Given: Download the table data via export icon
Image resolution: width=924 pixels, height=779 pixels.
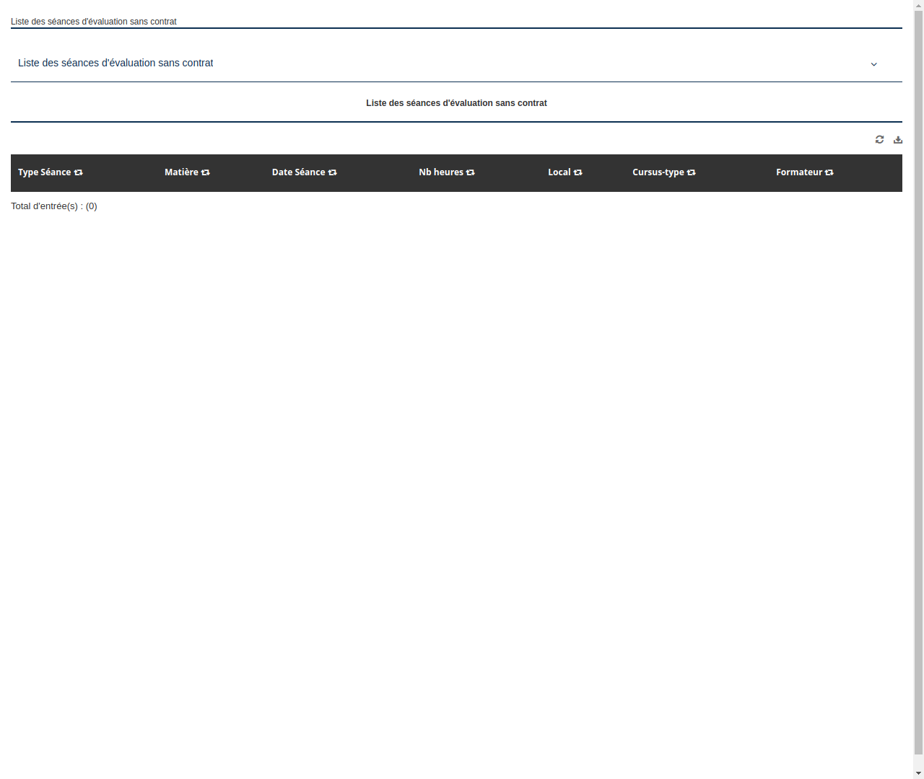Looking at the screenshot, I should pyautogui.click(x=898, y=139).
